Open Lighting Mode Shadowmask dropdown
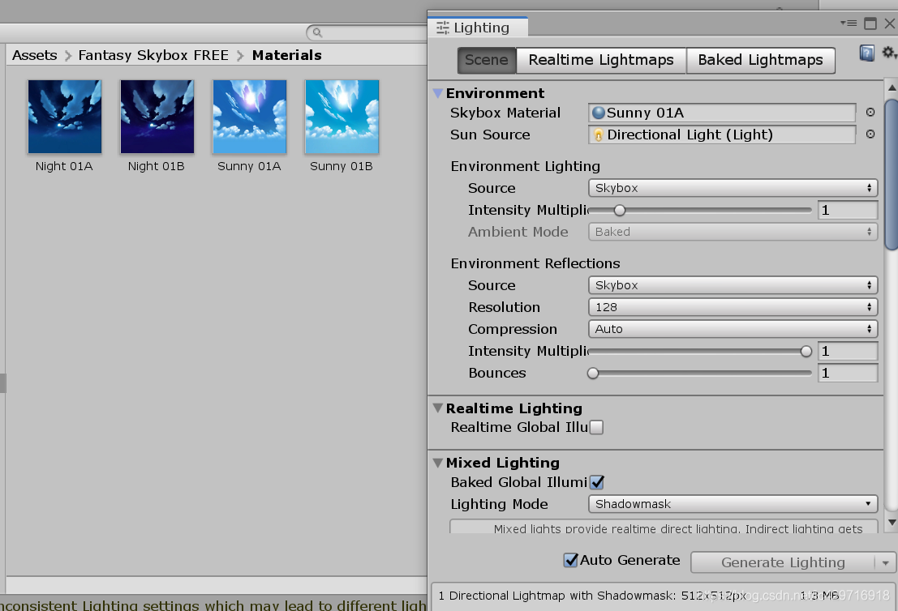The height and width of the screenshot is (611, 898). [733, 504]
